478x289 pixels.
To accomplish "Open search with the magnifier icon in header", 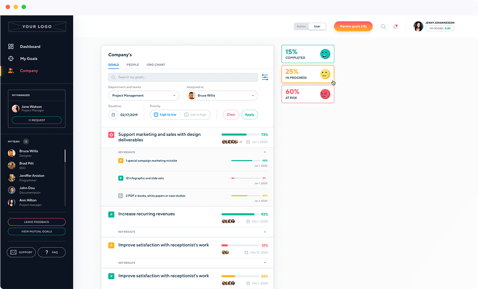I will coord(383,27).
